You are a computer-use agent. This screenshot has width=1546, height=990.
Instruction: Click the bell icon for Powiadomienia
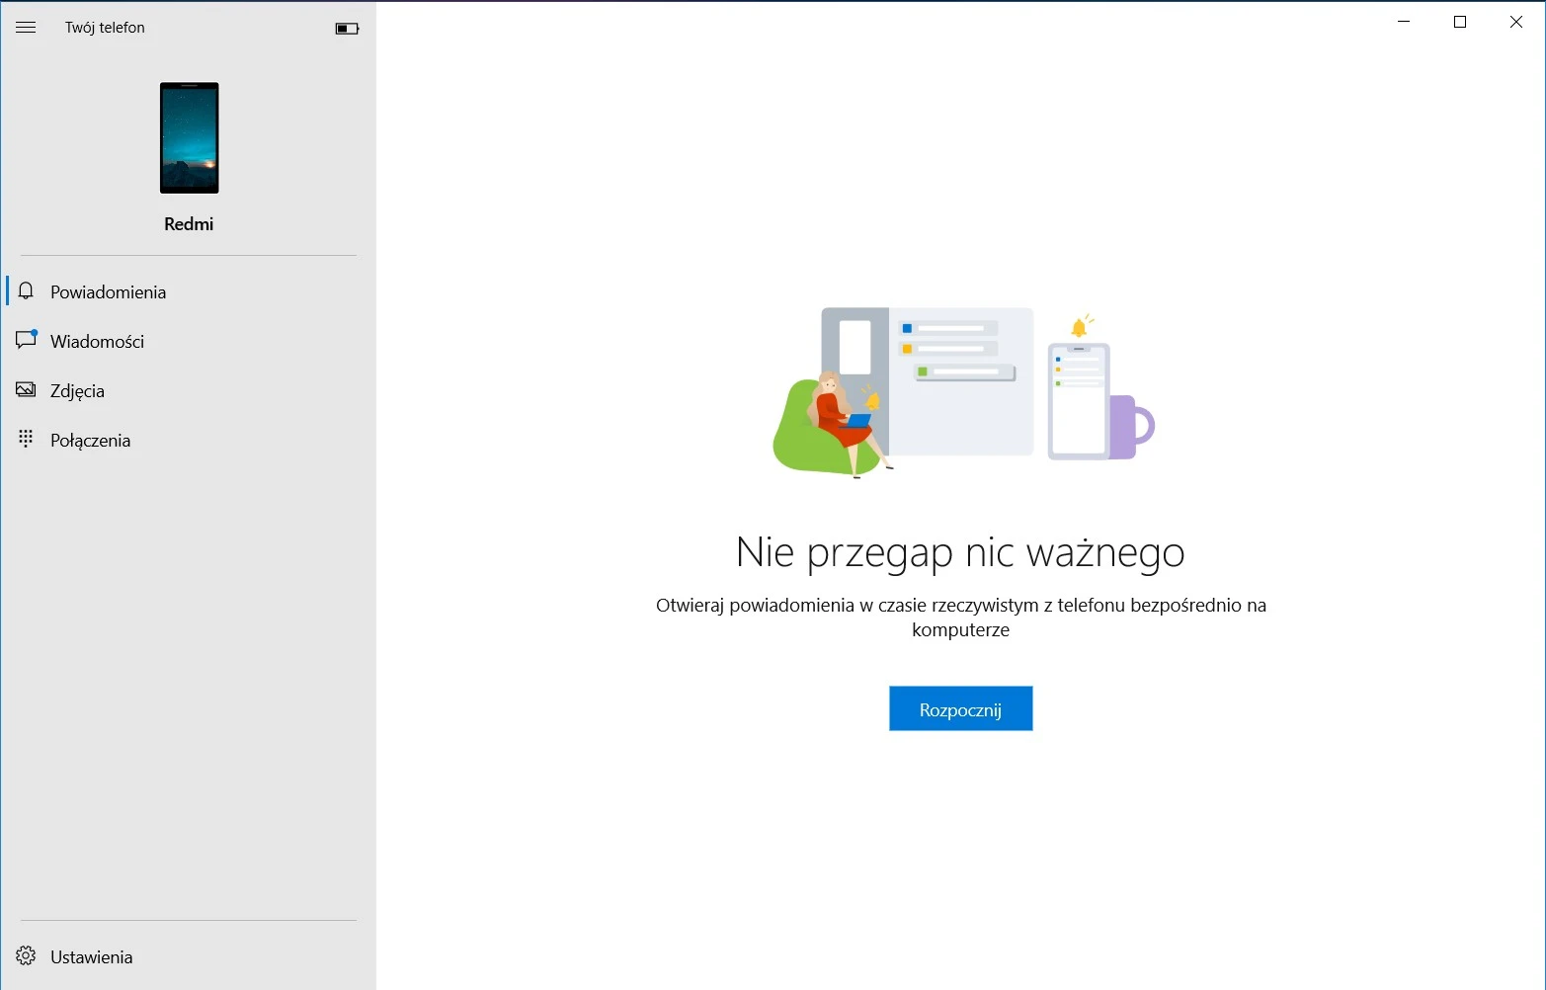coord(27,291)
